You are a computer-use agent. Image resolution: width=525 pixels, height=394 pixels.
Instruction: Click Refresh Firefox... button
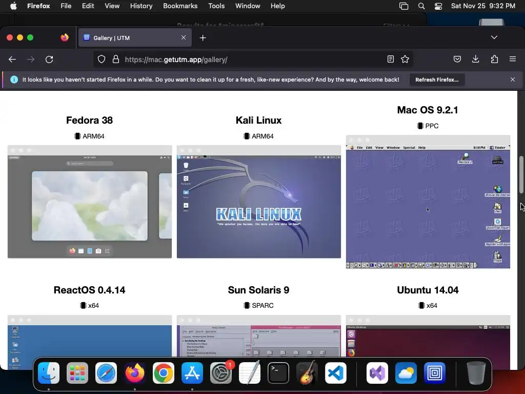click(x=437, y=80)
